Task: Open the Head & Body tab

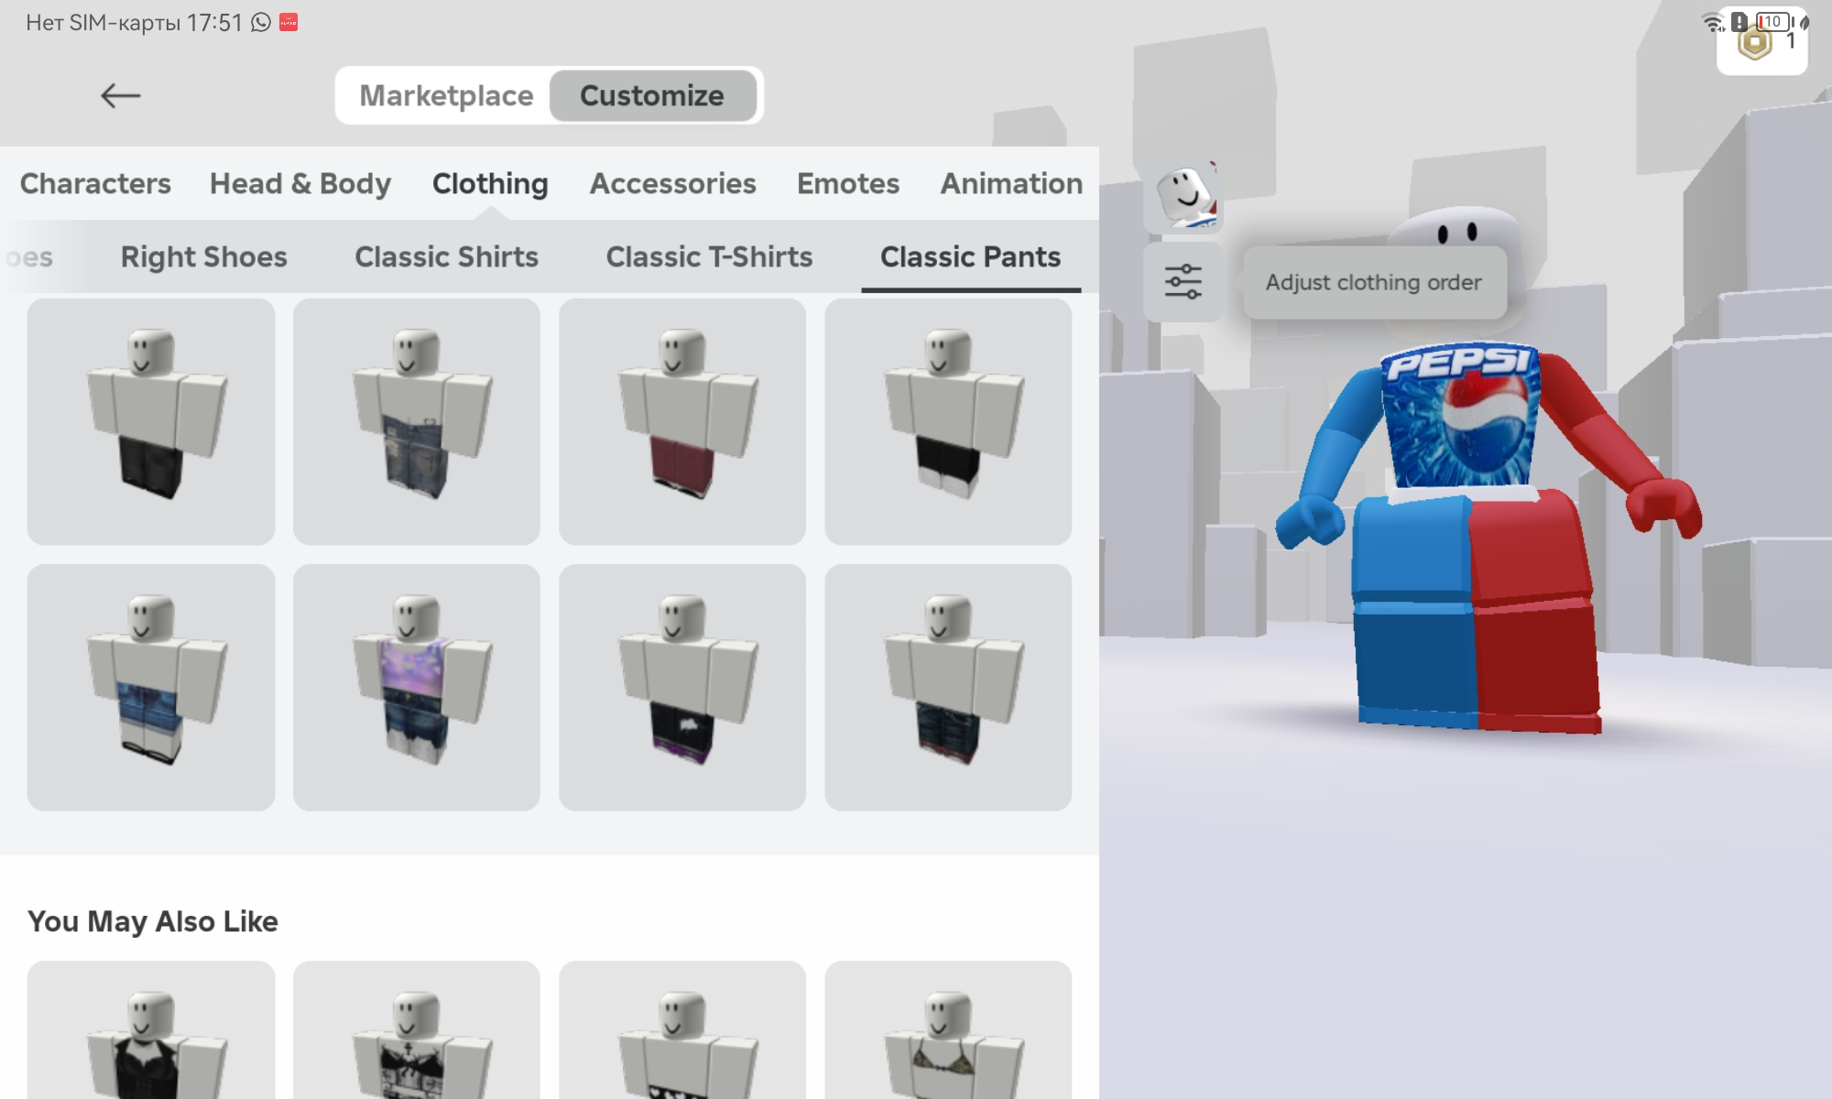Action: click(300, 183)
